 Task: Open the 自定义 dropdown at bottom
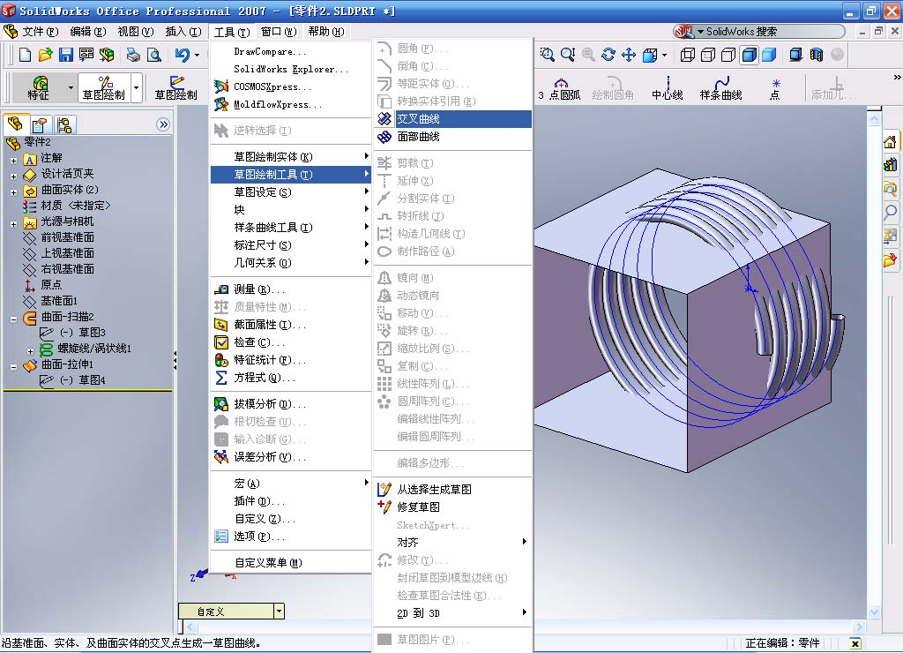coord(279,611)
